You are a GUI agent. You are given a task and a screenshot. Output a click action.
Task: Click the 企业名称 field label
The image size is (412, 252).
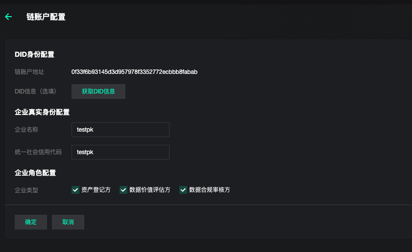point(26,130)
